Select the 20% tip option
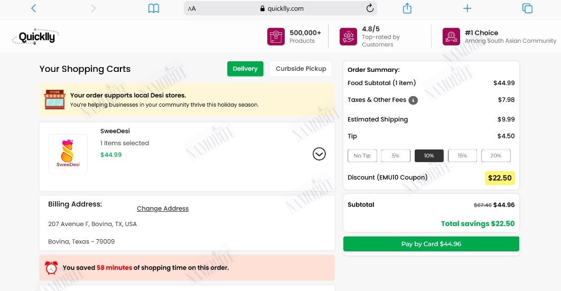 coord(495,156)
